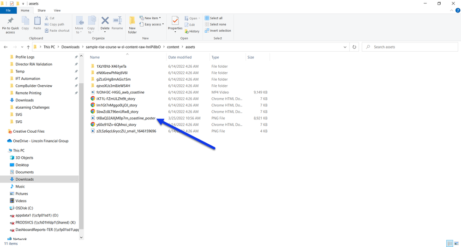
Task: Select SbwZc8LT96evURwB_story file
Action: tap(117, 112)
